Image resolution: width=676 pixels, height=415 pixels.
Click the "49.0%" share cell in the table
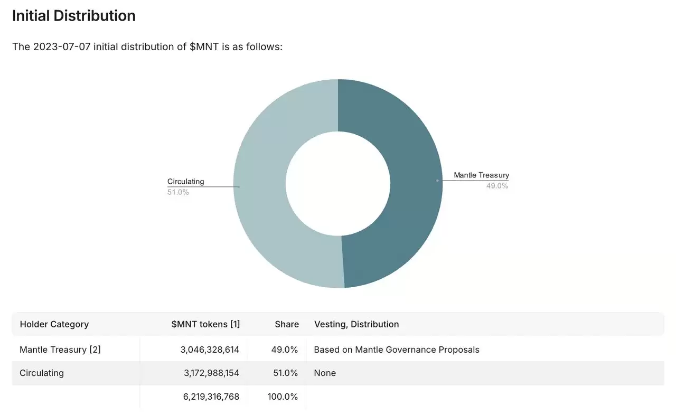click(285, 350)
